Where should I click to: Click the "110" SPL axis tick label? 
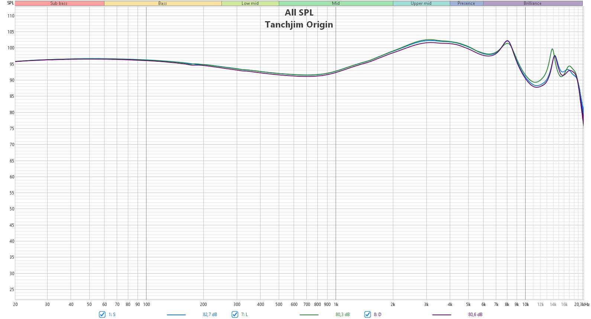11,16
